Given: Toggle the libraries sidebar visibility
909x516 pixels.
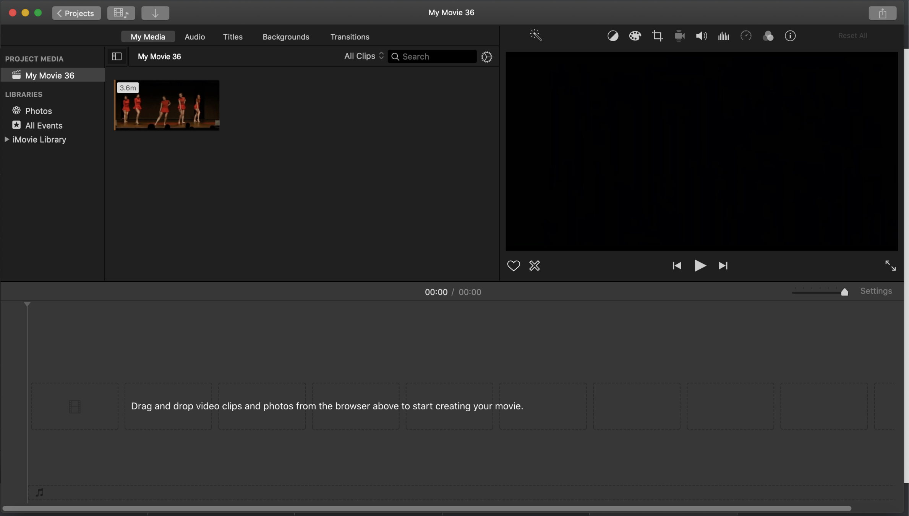Looking at the screenshot, I should [x=117, y=57].
